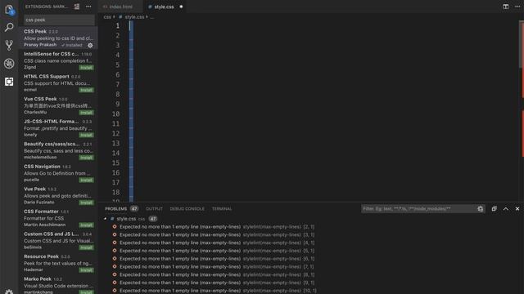This screenshot has height=294, width=524.
Task: Open the Source Control view
Action: click(x=9, y=45)
